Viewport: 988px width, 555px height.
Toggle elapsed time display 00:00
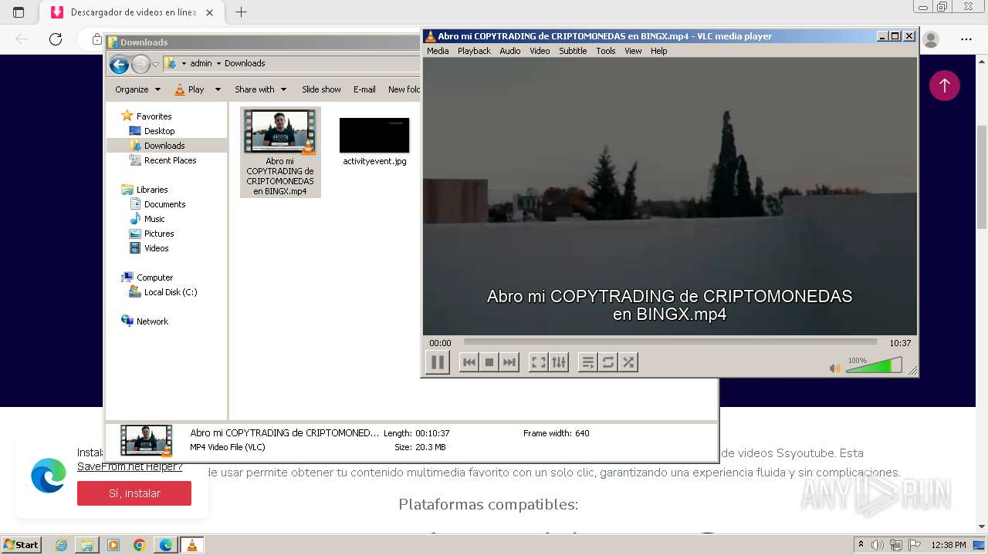tap(440, 343)
